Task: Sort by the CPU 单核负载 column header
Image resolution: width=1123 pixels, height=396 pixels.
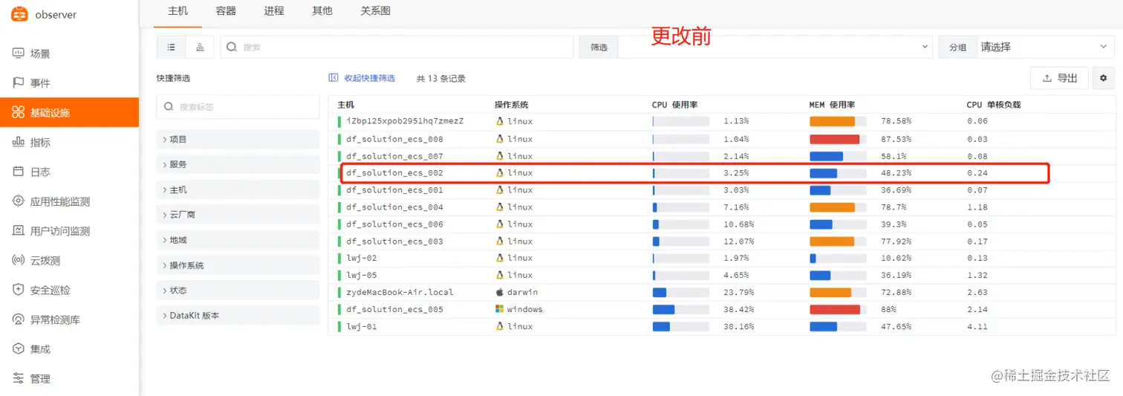Action: [x=993, y=105]
